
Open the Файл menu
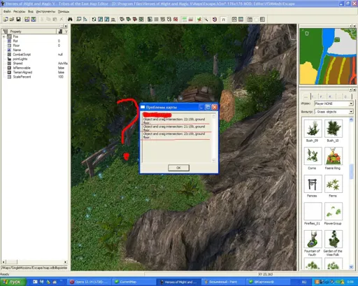(7, 11)
